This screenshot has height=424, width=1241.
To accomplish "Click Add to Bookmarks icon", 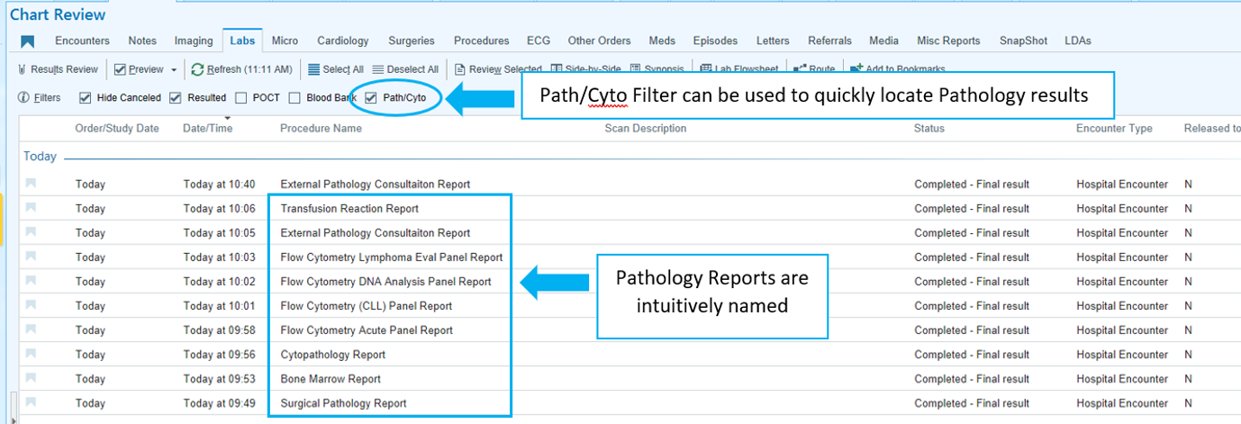I will click(856, 68).
